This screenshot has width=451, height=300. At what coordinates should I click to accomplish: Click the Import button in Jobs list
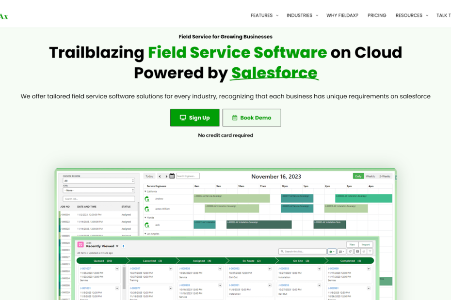[366, 244]
